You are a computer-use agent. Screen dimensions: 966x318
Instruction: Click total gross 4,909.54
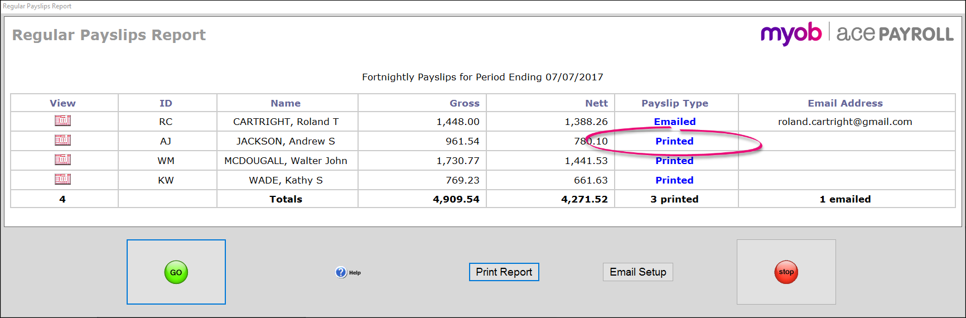click(456, 199)
